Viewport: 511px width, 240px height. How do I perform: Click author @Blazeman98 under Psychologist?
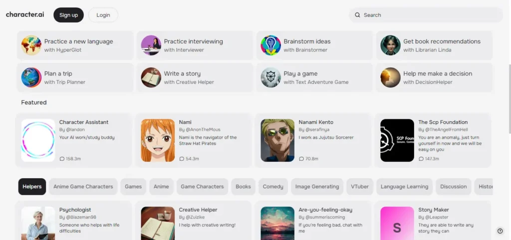click(81, 217)
